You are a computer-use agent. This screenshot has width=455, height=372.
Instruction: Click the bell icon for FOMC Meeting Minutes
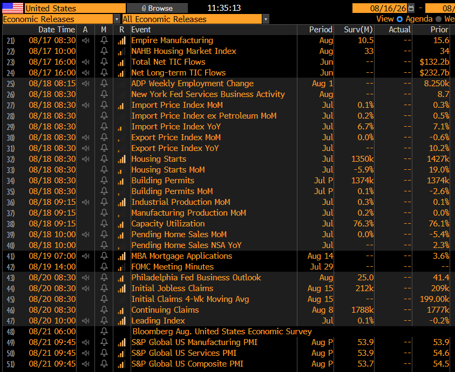(104, 266)
